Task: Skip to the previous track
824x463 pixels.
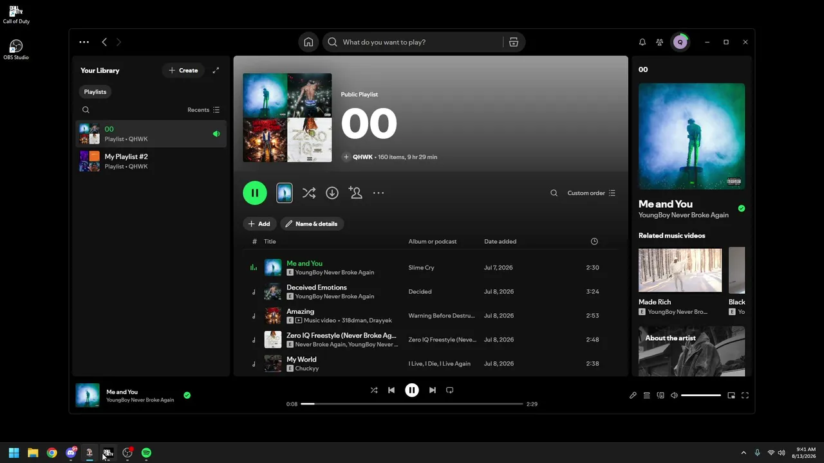Action: 391,390
